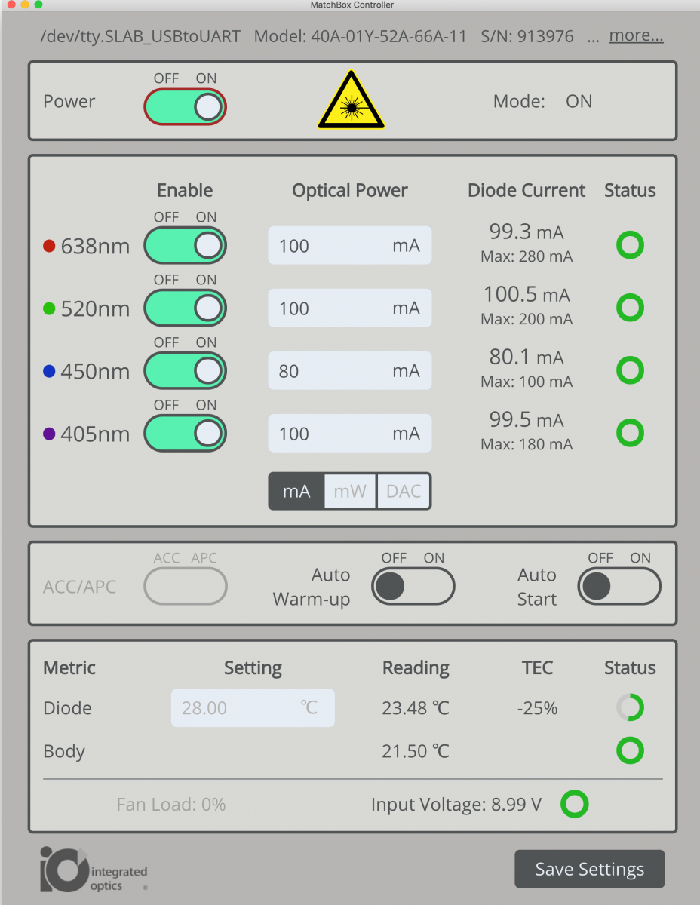Click the 520nm channel status indicator
The height and width of the screenshot is (905, 700).
(x=630, y=308)
